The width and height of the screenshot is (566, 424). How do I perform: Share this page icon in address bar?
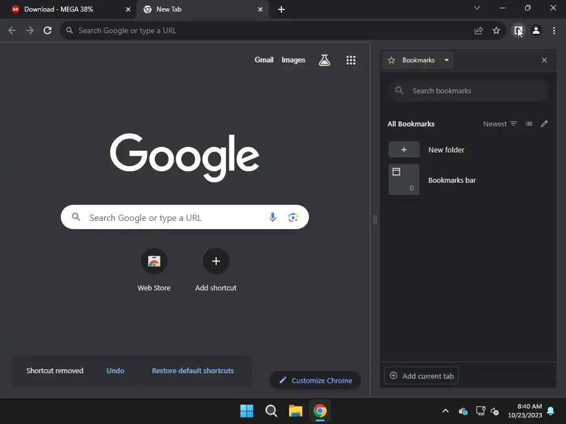(479, 31)
